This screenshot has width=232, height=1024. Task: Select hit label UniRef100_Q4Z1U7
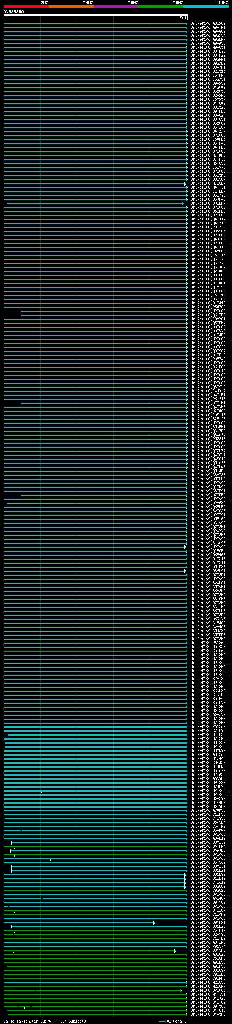(x=208, y=910)
